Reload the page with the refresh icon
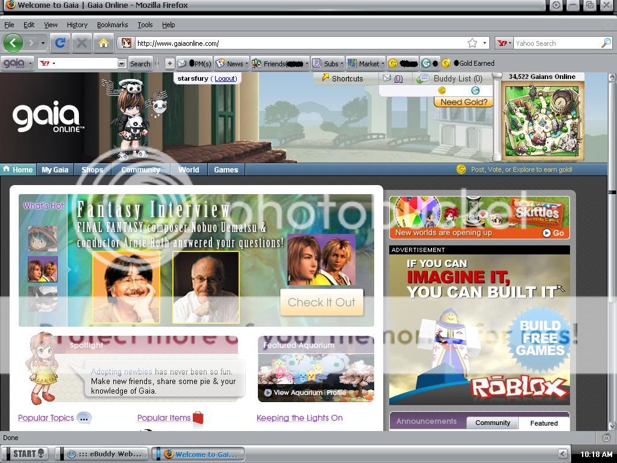The image size is (617, 463). pyautogui.click(x=60, y=43)
